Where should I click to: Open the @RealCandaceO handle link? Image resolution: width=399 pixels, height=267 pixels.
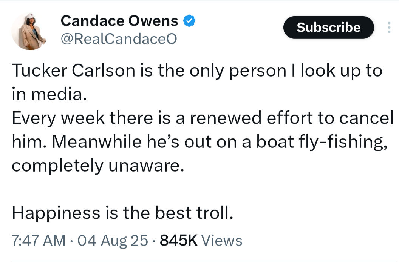[x=119, y=39]
